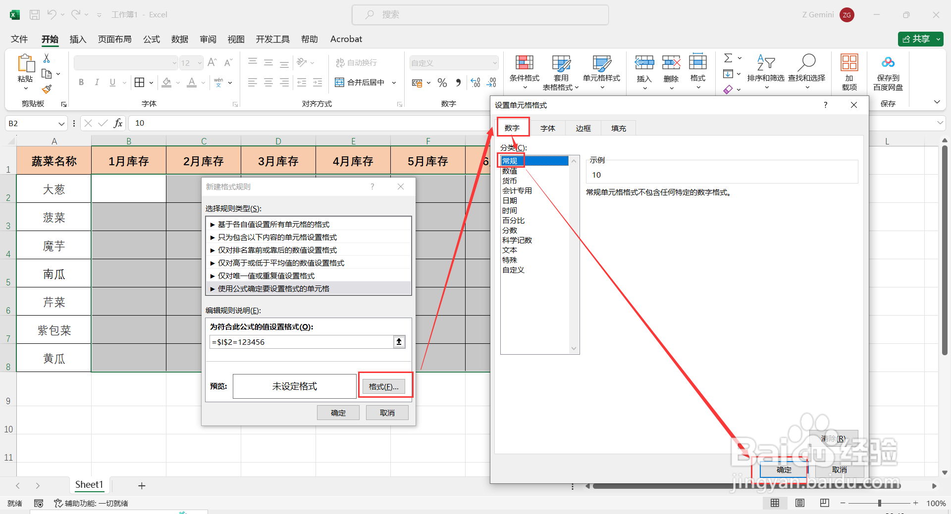The image size is (951, 514).
Task: Open Conditional Formatting (条件格式) menu
Action: (x=525, y=72)
